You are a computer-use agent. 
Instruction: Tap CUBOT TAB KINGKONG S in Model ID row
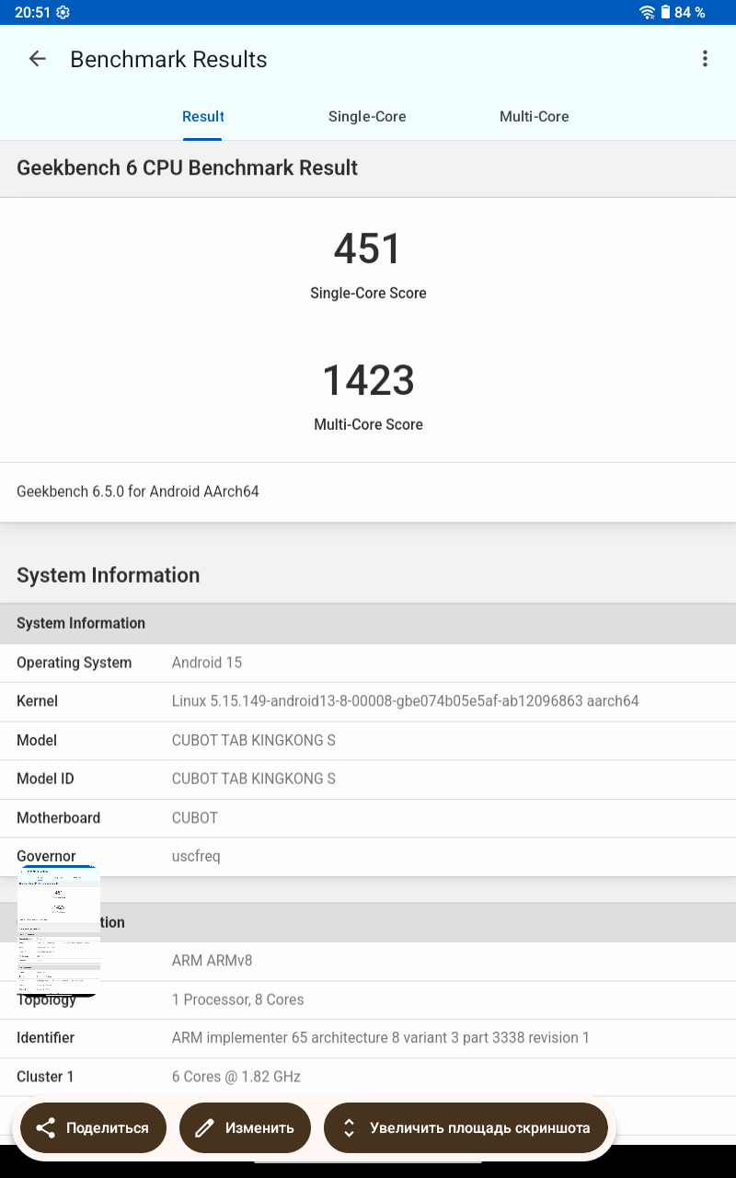pyautogui.click(x=254, y=779)
